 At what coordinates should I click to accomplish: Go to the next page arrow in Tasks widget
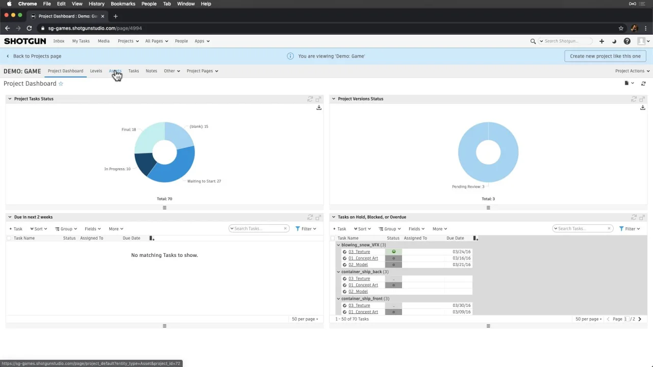pos(640,319)
